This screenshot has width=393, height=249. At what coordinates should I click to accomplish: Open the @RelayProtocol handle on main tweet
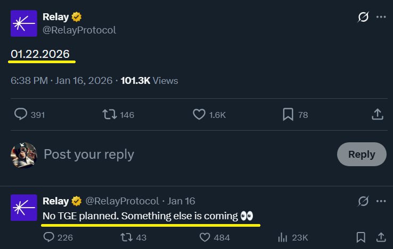(79, 30)
